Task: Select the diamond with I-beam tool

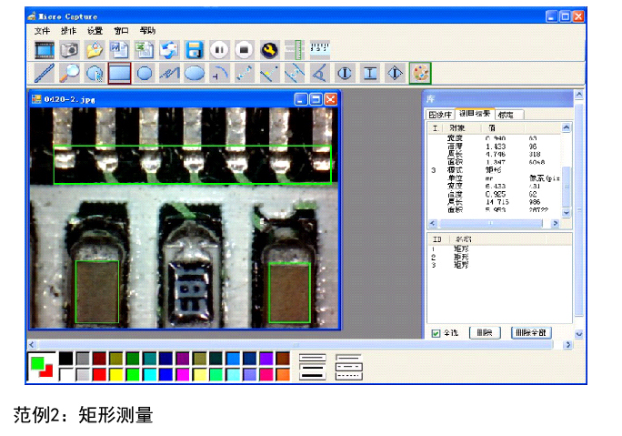Action: (x=395, y=73)
